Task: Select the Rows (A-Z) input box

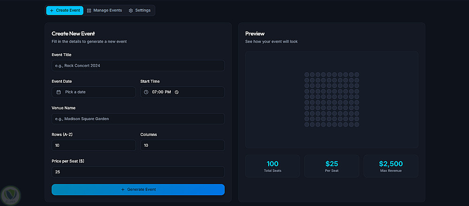Action: [x=93, y=145]
